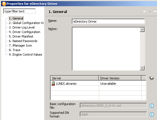Click the Supported DN format label
The width and height of the screenshot is (157, 120).
click(59, 114)
